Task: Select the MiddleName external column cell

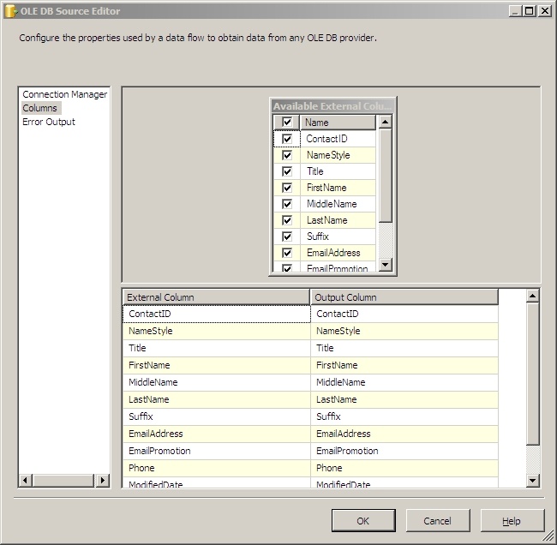Action: (x=216, y=382)
